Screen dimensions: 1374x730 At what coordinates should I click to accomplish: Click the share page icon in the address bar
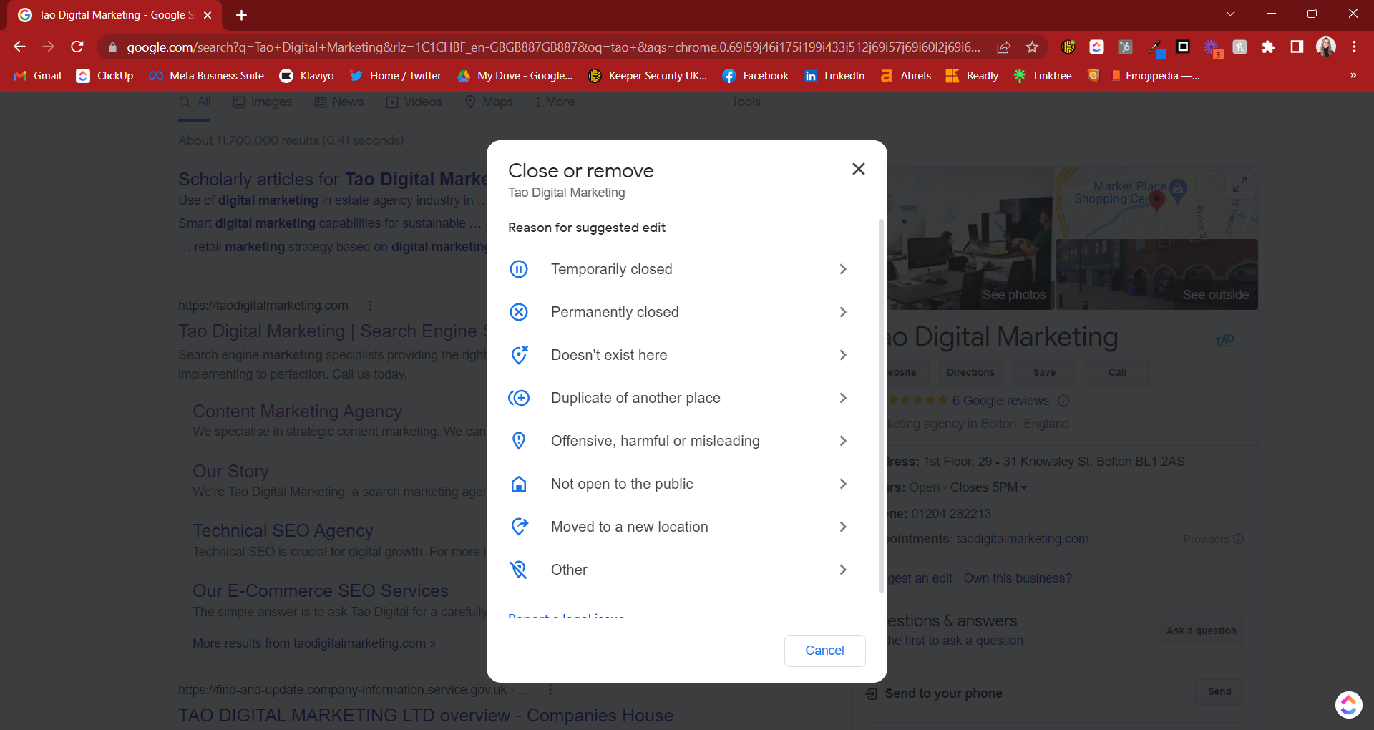(1003, 47)
